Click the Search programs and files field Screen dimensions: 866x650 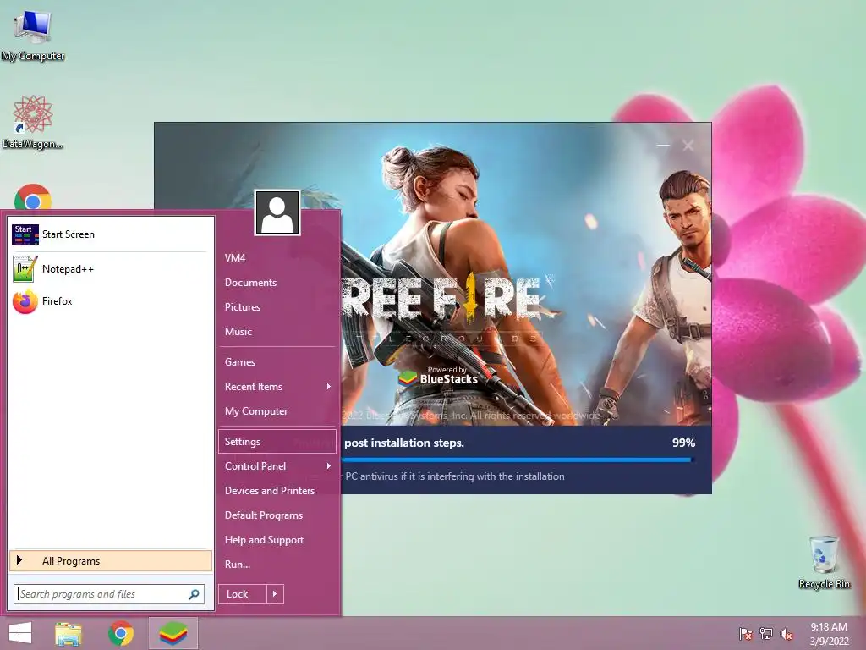coord(109,594)
